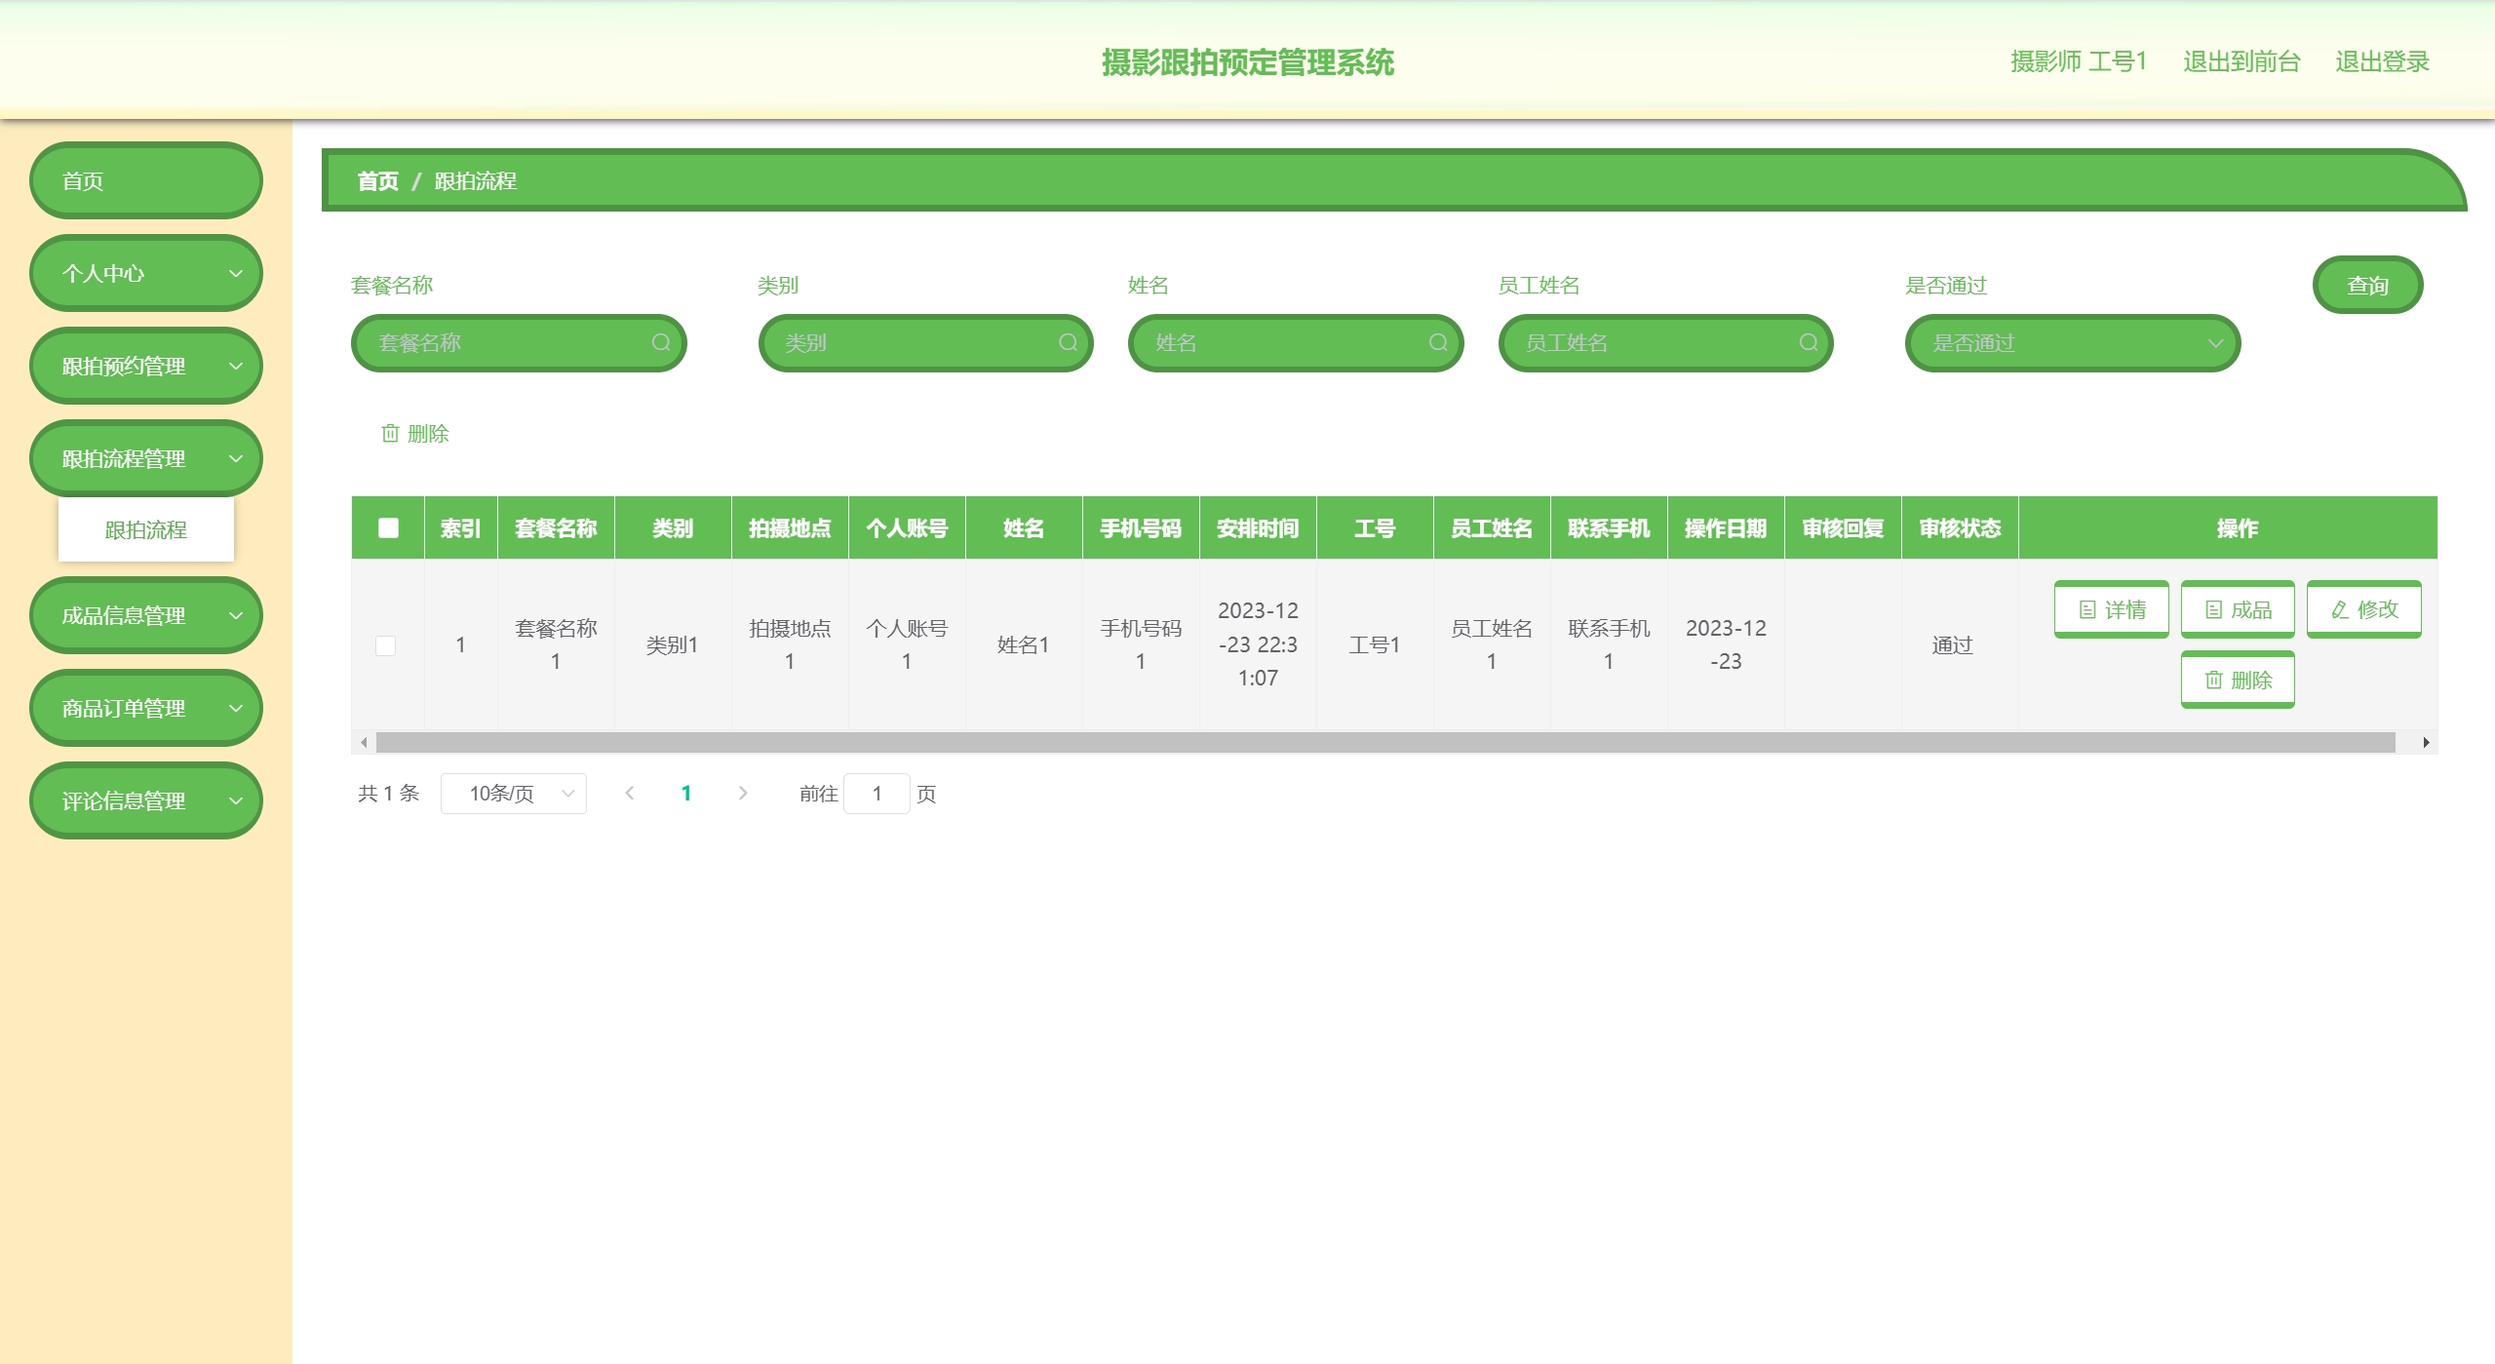Click the 退出登录 link
Viewport: 2495px width, 1364px height.
[2381, 61]
